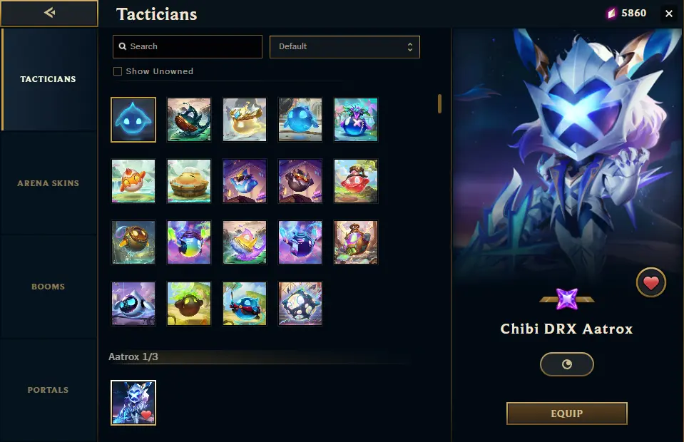Click the Default dropdown arrows
The image size is (684, 442).
tap(409, 46)
